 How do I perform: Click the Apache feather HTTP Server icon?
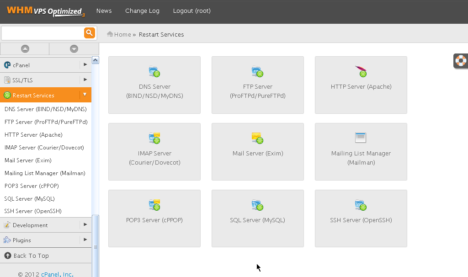coord(361,72)
